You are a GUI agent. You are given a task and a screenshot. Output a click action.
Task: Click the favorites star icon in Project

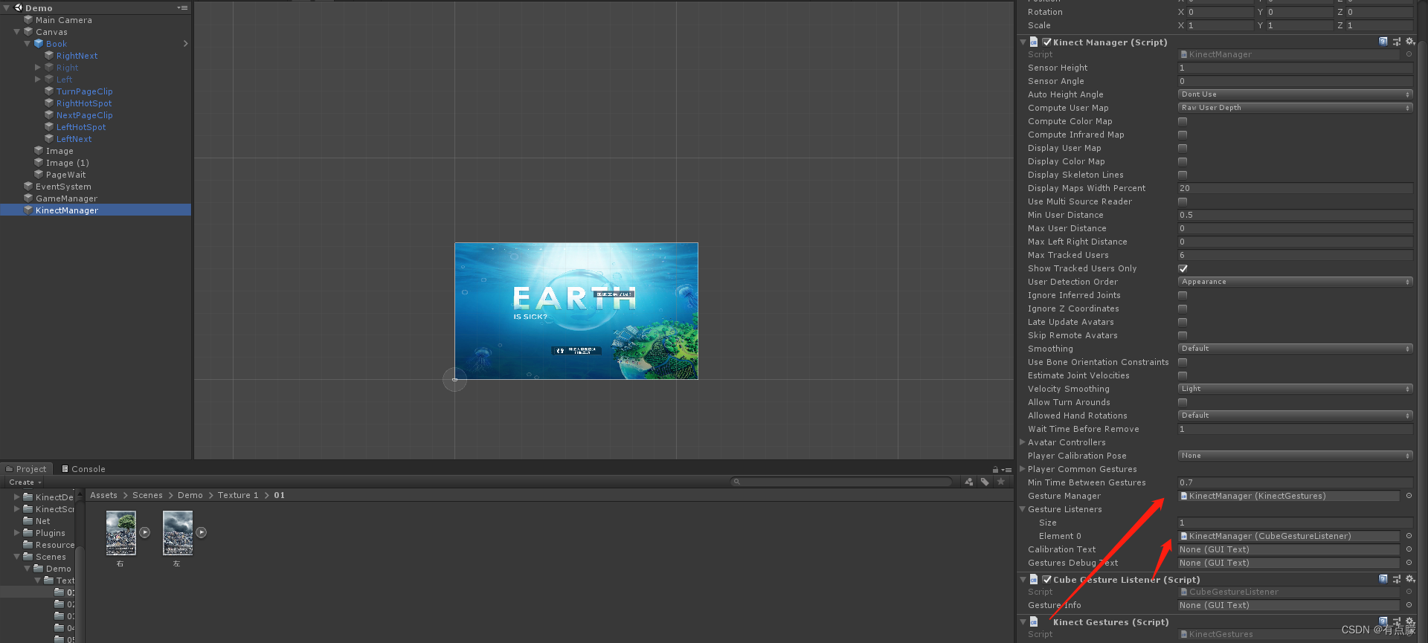click(x=1001, y=482)
